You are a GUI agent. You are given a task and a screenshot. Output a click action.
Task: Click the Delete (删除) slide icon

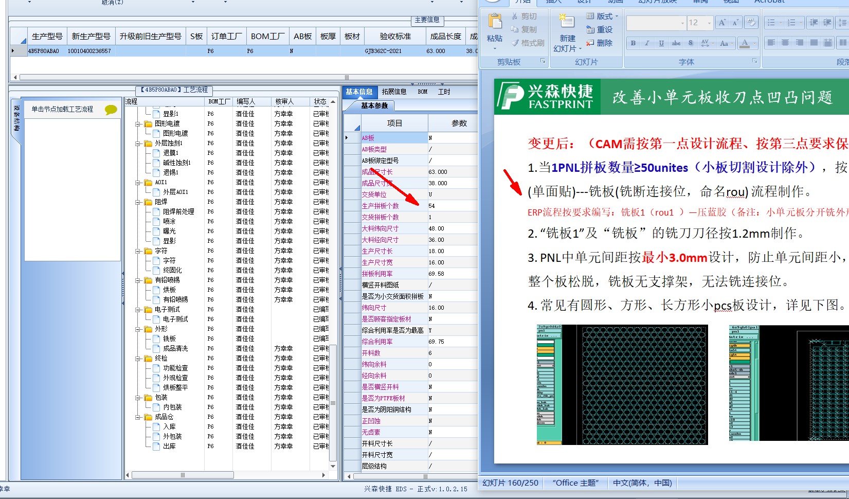590,43
